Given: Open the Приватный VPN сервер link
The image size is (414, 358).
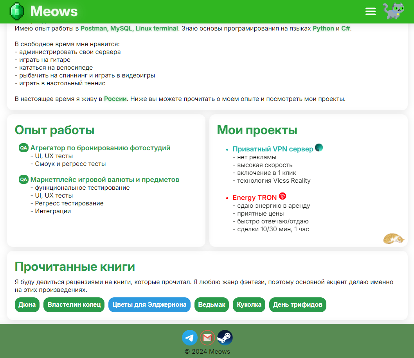Looking at the screenshot, I should click(273, 149).
